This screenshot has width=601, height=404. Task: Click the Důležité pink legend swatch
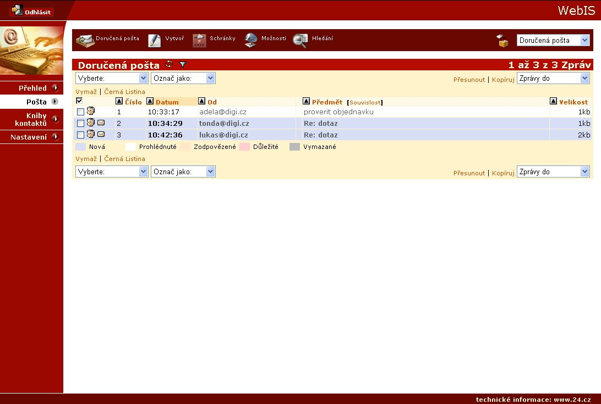pyautogui.click(x=244, y=147)
